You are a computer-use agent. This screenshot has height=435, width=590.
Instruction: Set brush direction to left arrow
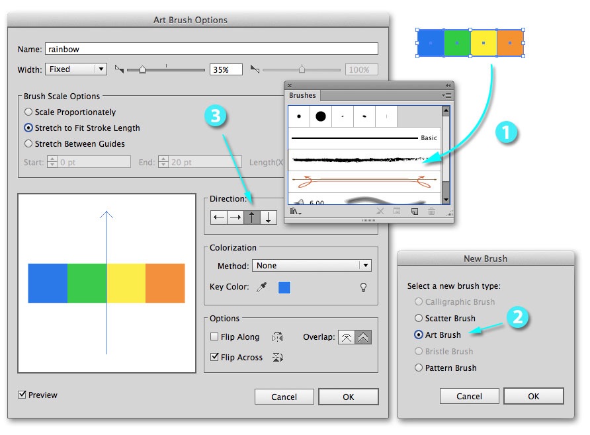(219, 217)
